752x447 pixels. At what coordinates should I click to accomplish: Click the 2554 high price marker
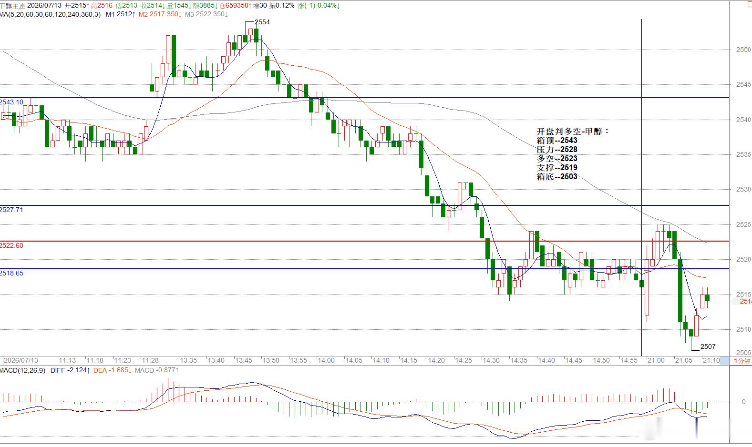click(x=262, y=22)
